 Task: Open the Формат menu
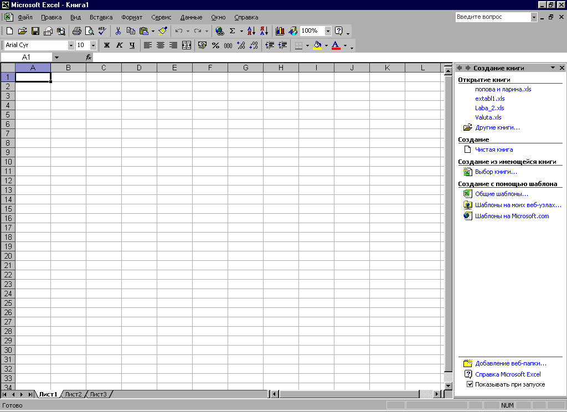click(x=132, y=17)
